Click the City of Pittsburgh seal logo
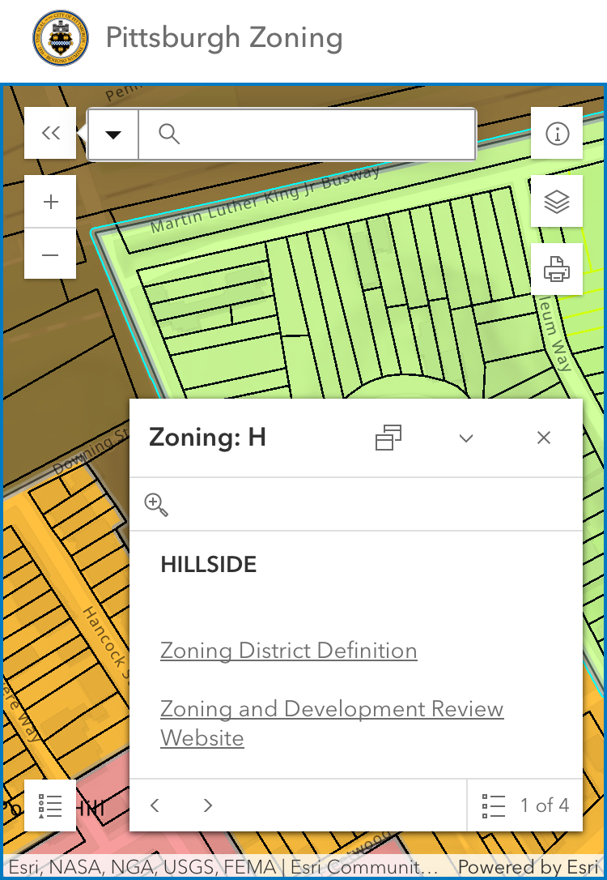 coord(60,38)
